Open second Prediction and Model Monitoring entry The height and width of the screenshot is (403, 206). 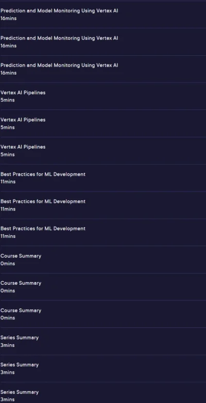pyautogui.click(x=103, y=42)
